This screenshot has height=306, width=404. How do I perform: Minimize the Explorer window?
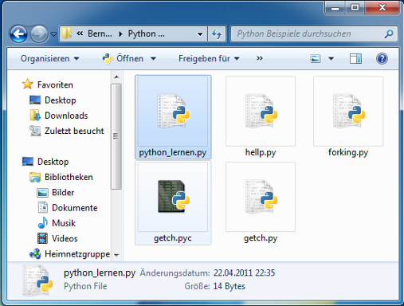click(335, 7)
